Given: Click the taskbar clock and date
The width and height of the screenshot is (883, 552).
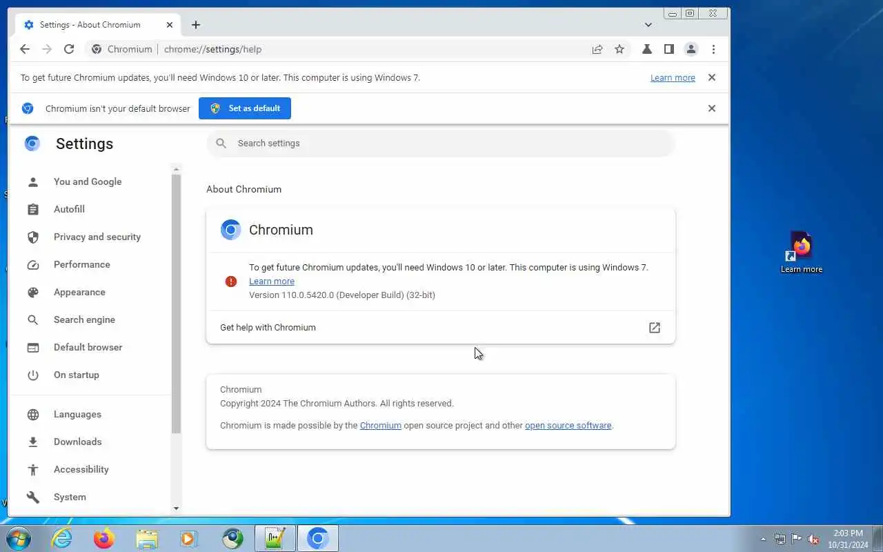Looking at the screenshot, I should tap(848, 539).
